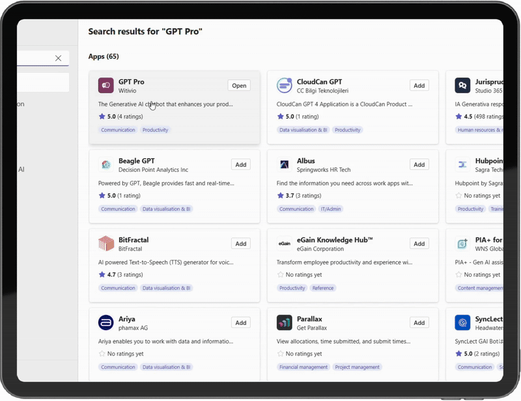Click the Albus app icon
Image resolution: width=521 pixels, height=401 pixels.
click(x=285, y=165)
